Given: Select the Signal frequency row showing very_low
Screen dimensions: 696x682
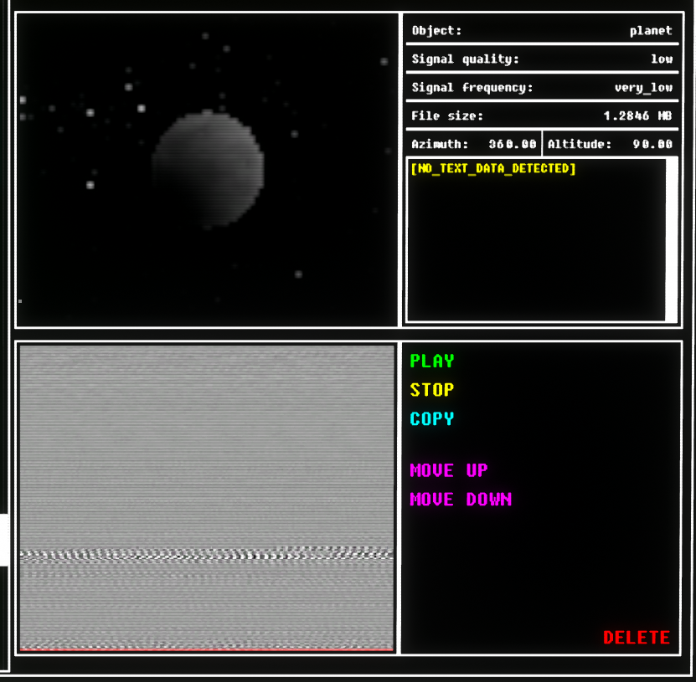Looking at the screenshot, I should coord(541,88).
